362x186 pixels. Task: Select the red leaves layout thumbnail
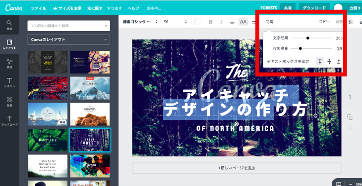pyautogui.click(x=48, y=88)
